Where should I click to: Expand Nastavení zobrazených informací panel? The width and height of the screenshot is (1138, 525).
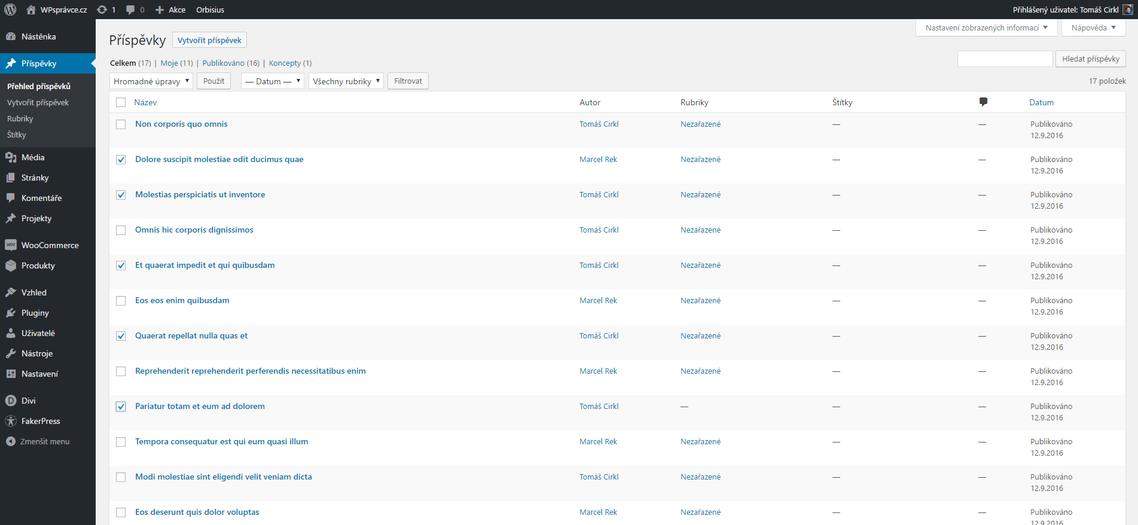(x=987, y=28)
